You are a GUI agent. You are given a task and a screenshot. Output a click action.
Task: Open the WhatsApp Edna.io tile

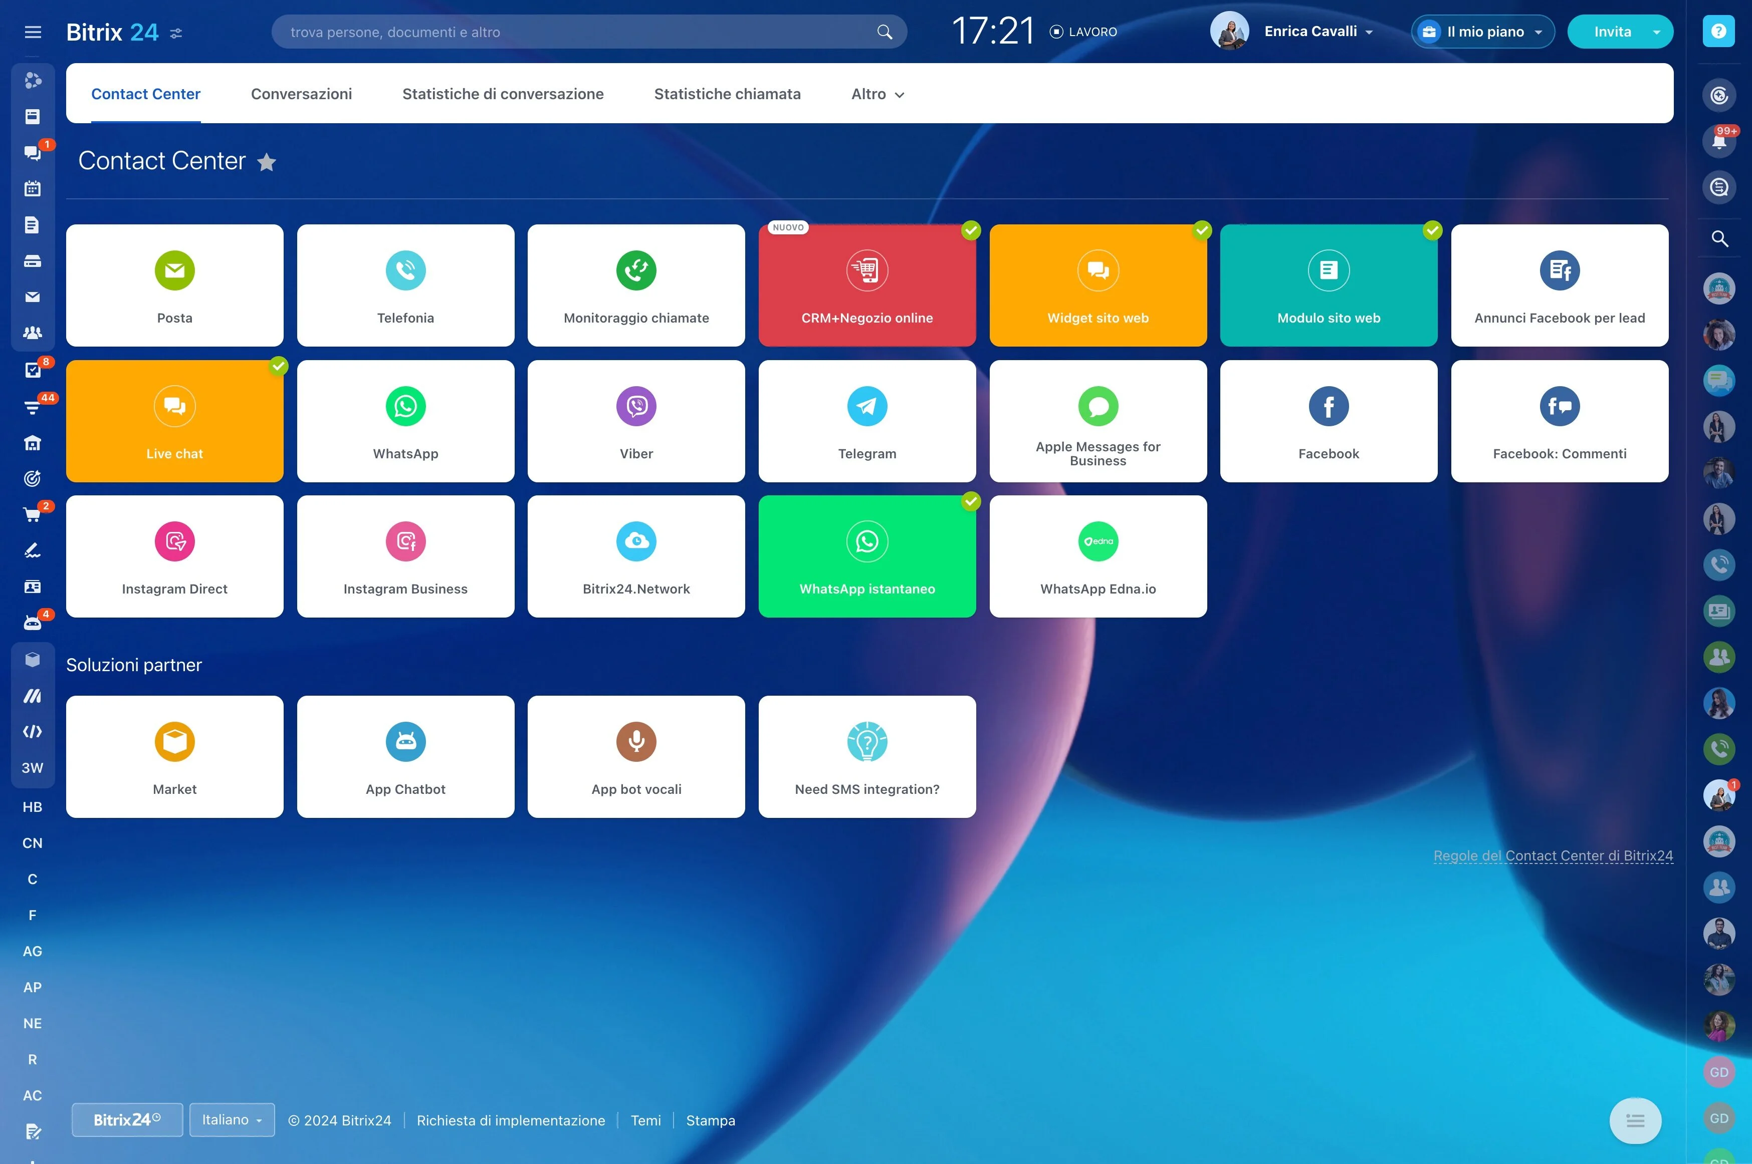[1099, 556]
